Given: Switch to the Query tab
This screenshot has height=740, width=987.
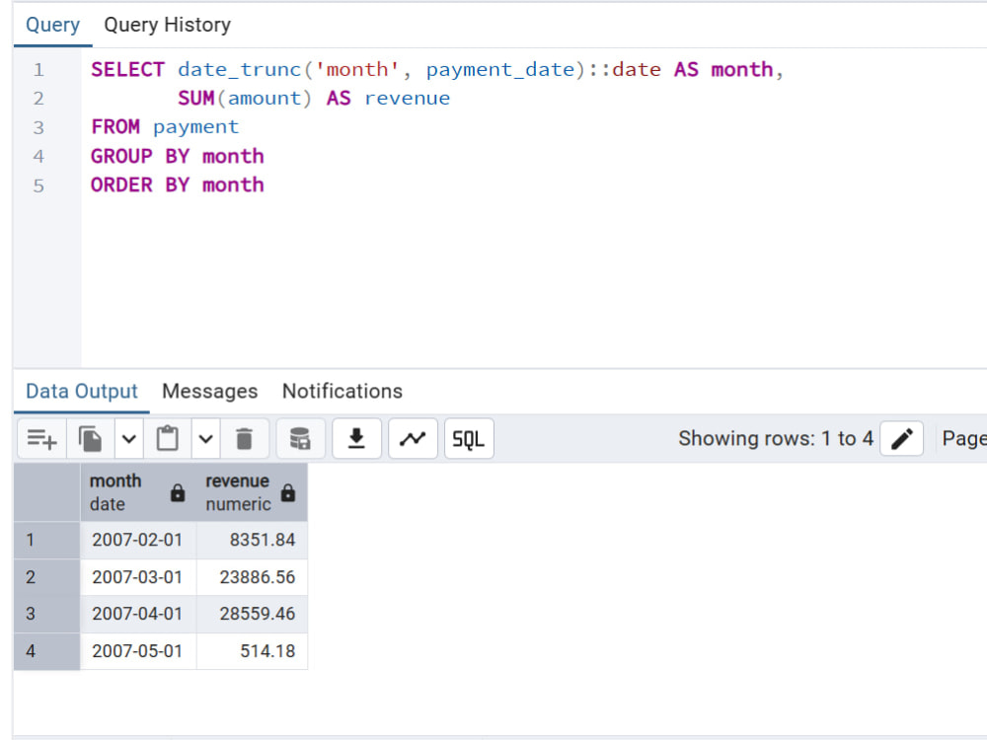Looking at the screenshot, I should 53,26.
